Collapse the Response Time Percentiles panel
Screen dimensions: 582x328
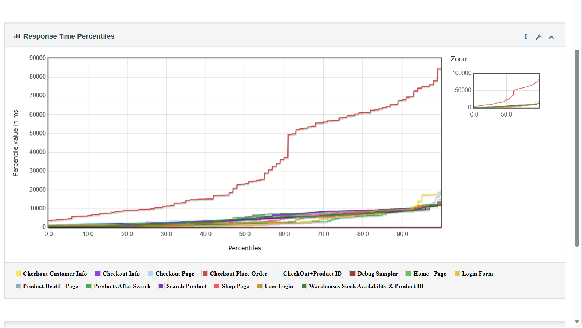pos(551,37)
